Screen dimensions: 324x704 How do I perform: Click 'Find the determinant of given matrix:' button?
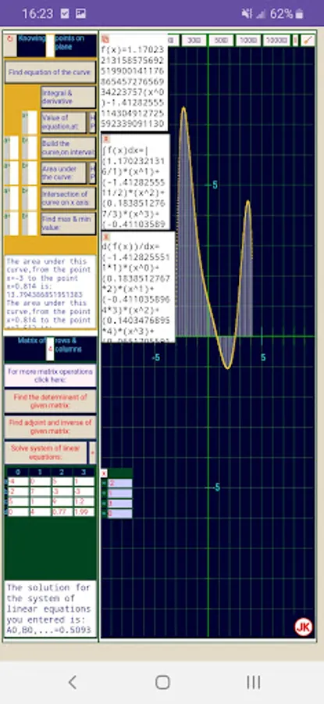click(x=50, y=401)
